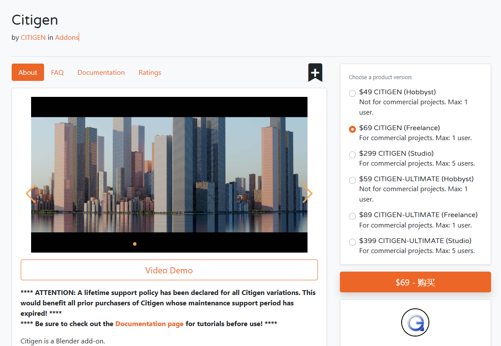
Task: Open the CITIGEN creator link
Action: (x=33, y=38)
